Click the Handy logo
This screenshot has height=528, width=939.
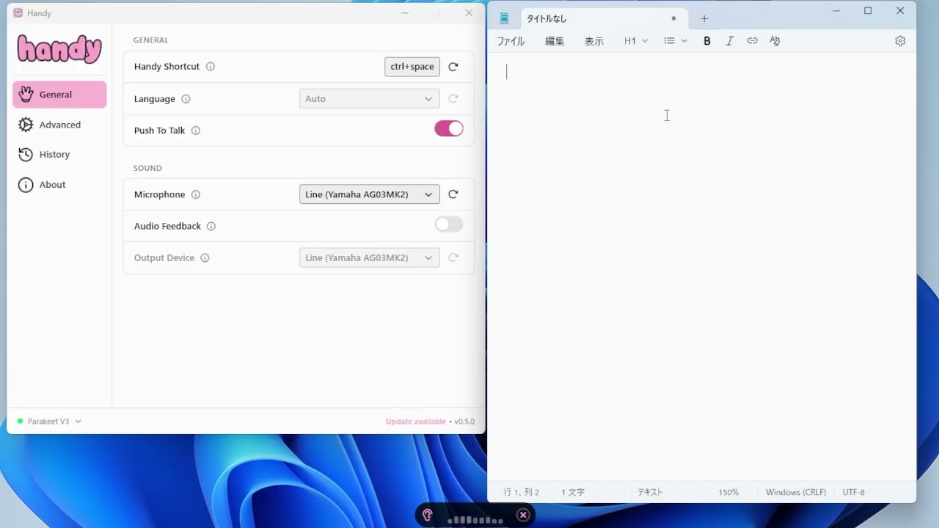[x=59, y=49]
